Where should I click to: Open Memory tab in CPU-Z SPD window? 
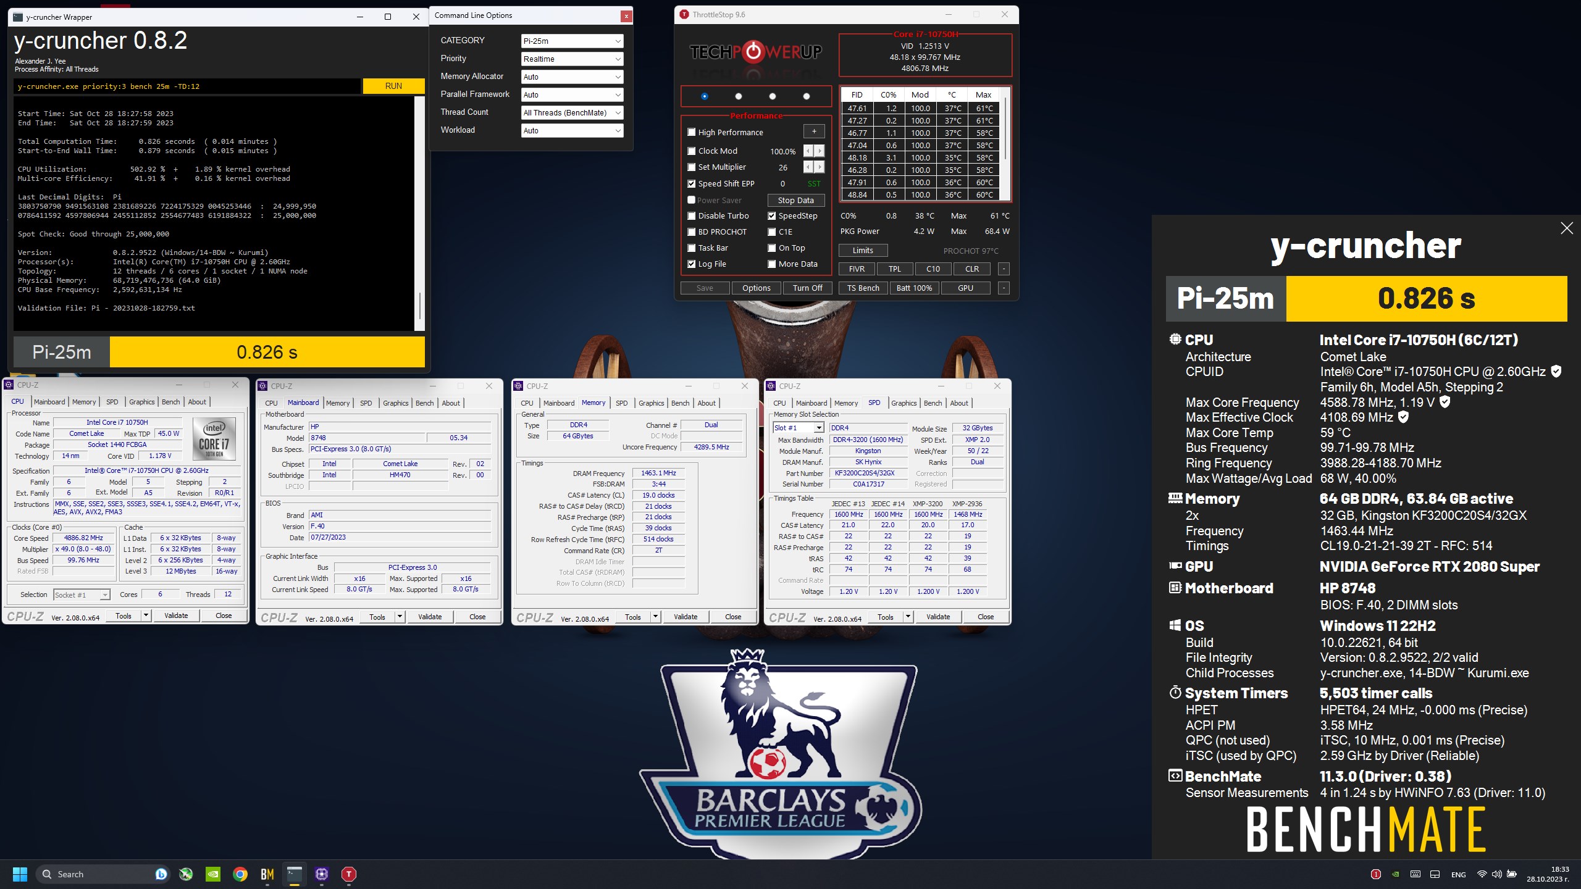pyautogui.click(x=846, y=403)
